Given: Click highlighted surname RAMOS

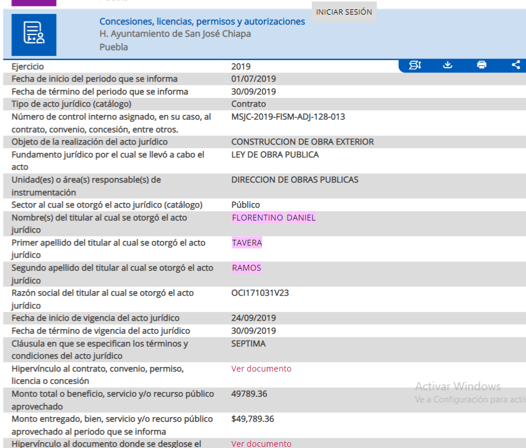Looking at the screenshot, I should pyautogui.click(x=246, y=268).
